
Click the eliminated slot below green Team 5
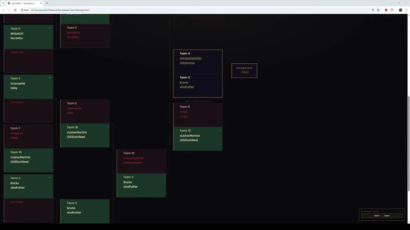pyautogui.click(x=29, y=61)
